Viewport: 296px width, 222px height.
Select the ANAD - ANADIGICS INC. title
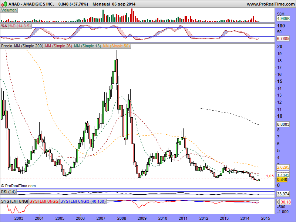pos(31,4)
